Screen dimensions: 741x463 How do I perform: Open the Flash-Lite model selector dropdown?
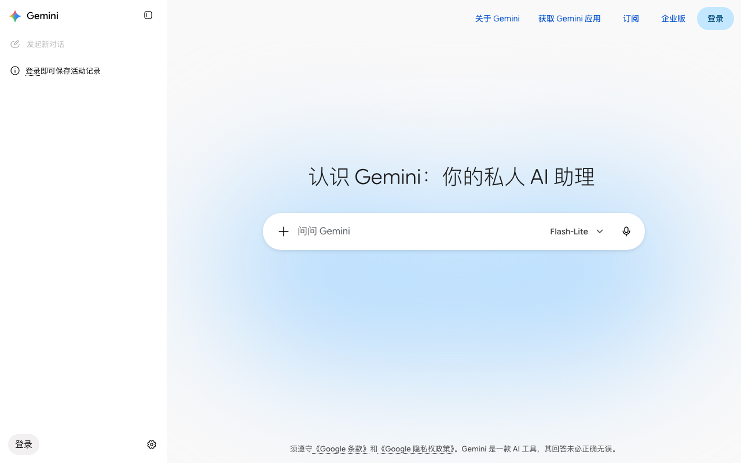[x=577, y=231]
